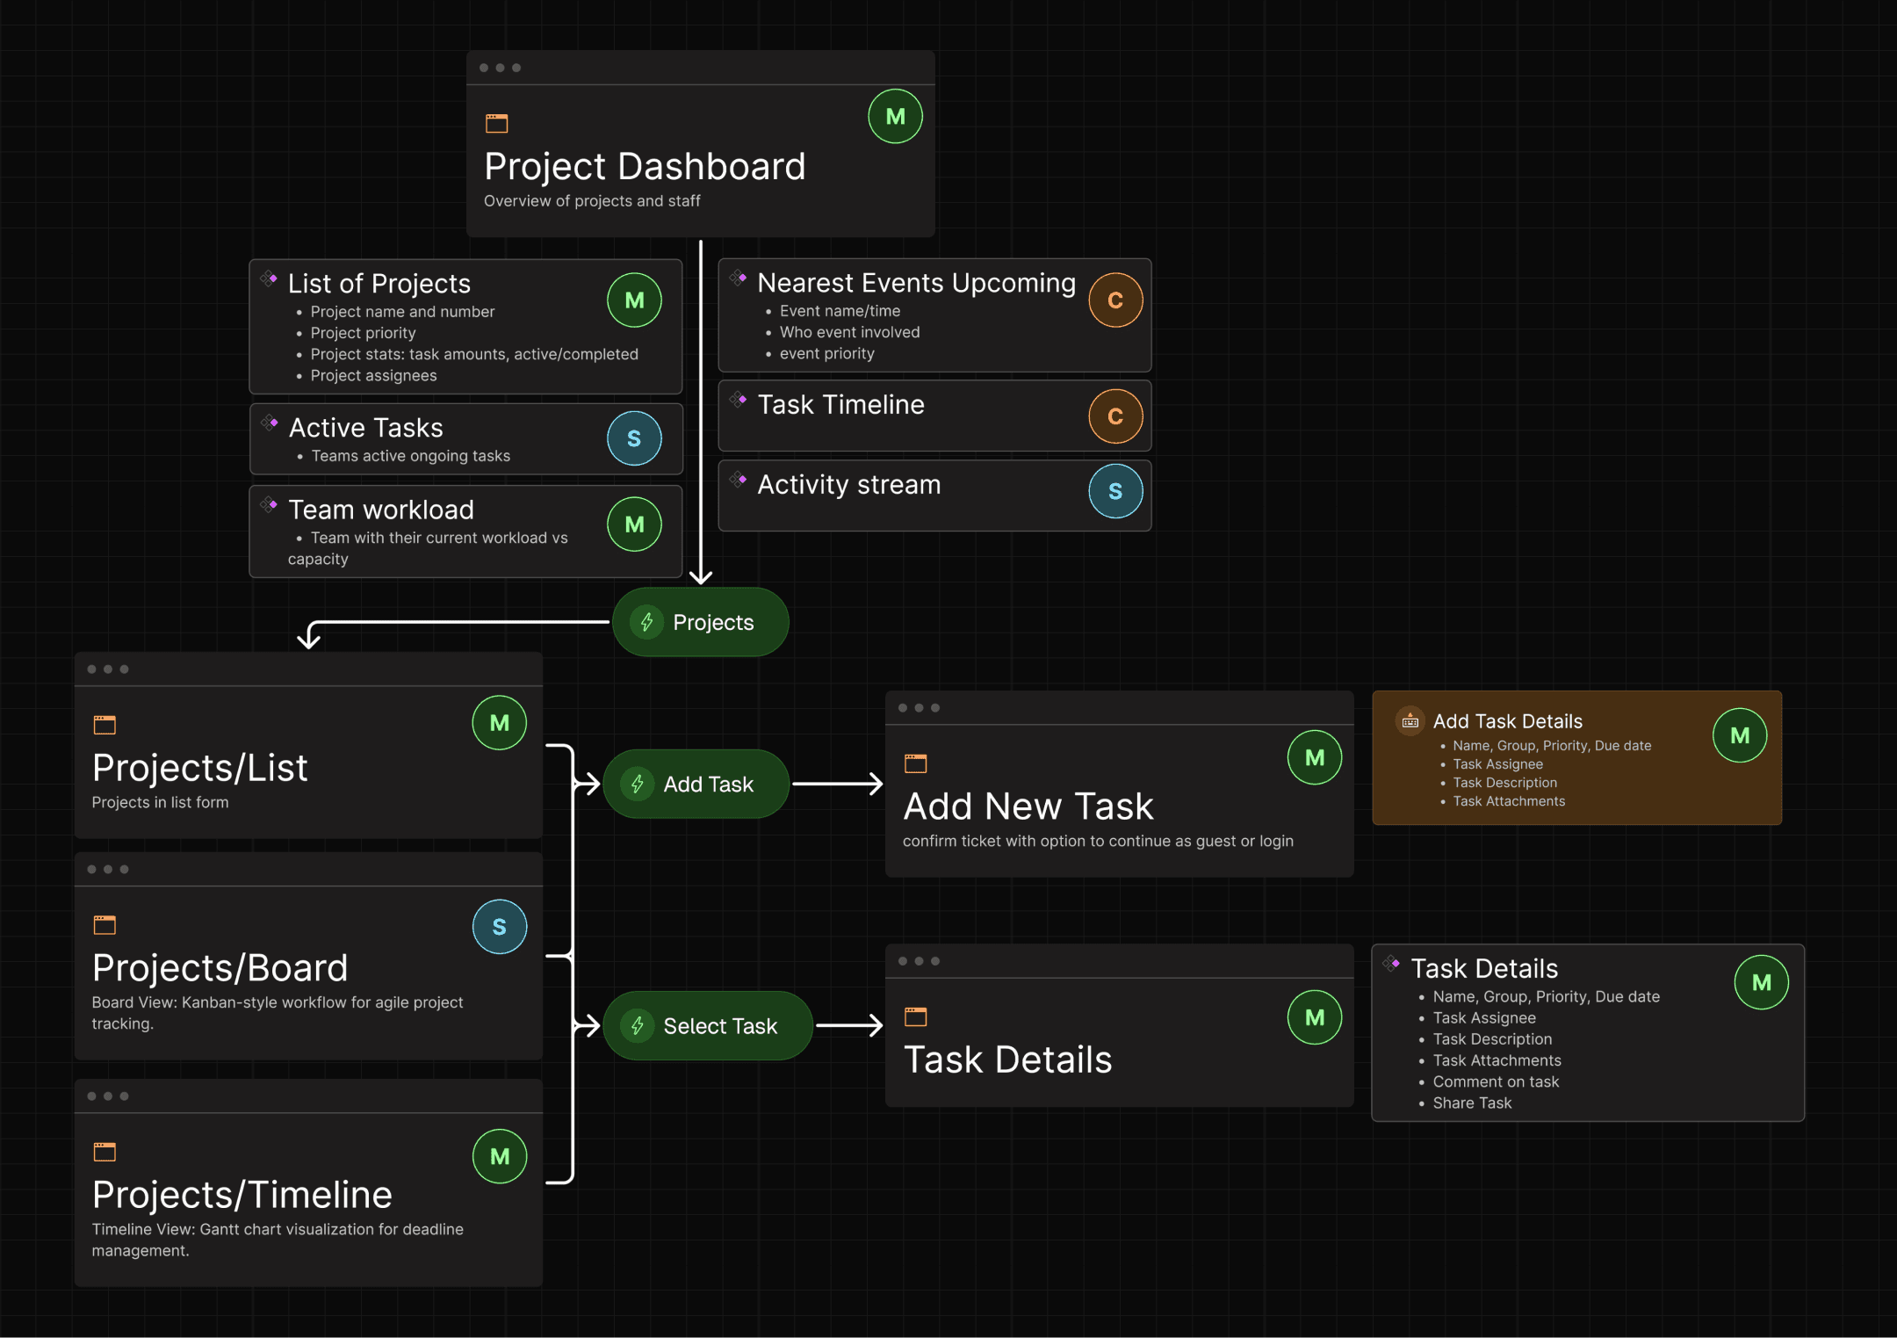This screenshot has height=1338, width=1897.
Task: Click the M badge on Task Details card
Action: (1761, 981)
